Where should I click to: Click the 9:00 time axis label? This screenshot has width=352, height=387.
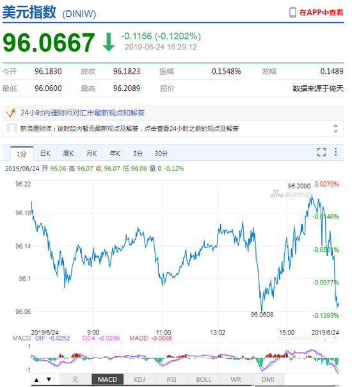(93, 333)
